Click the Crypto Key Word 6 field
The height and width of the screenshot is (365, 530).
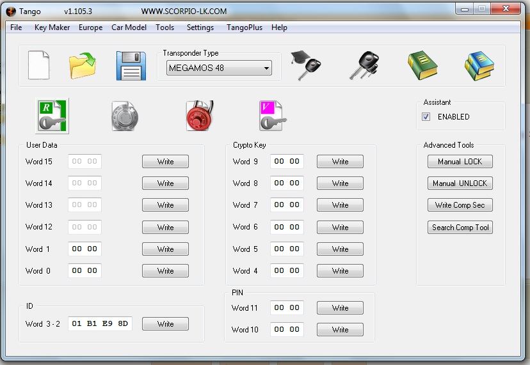tap(287, 227)
